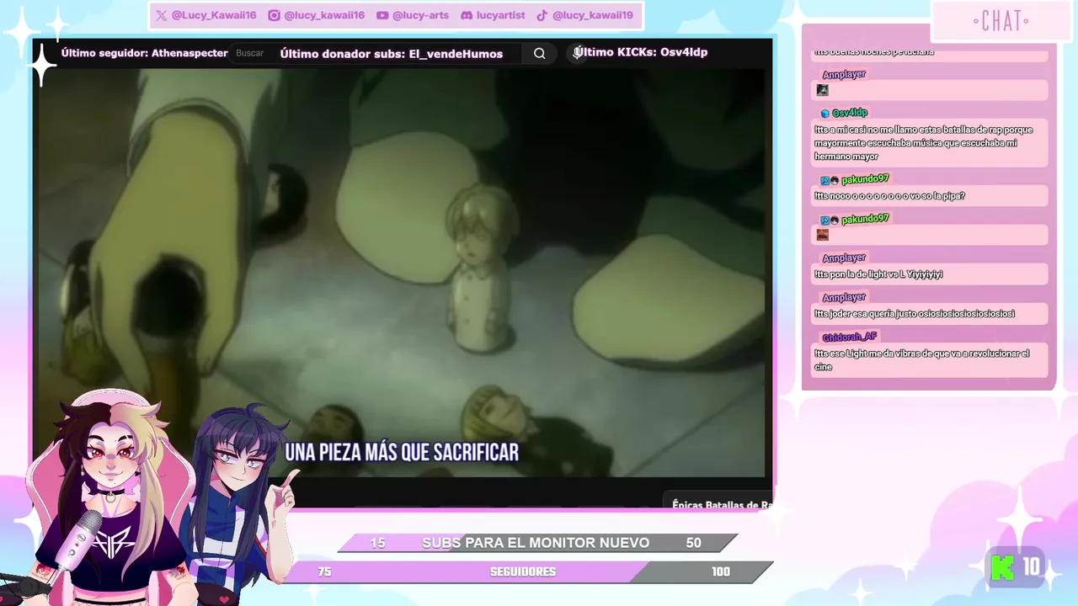This screenshot has height=606, width=1078.
Task: Click the Último seguidor: Athenaspecter label
Action: pyautogui.click(x=144, y=53)
